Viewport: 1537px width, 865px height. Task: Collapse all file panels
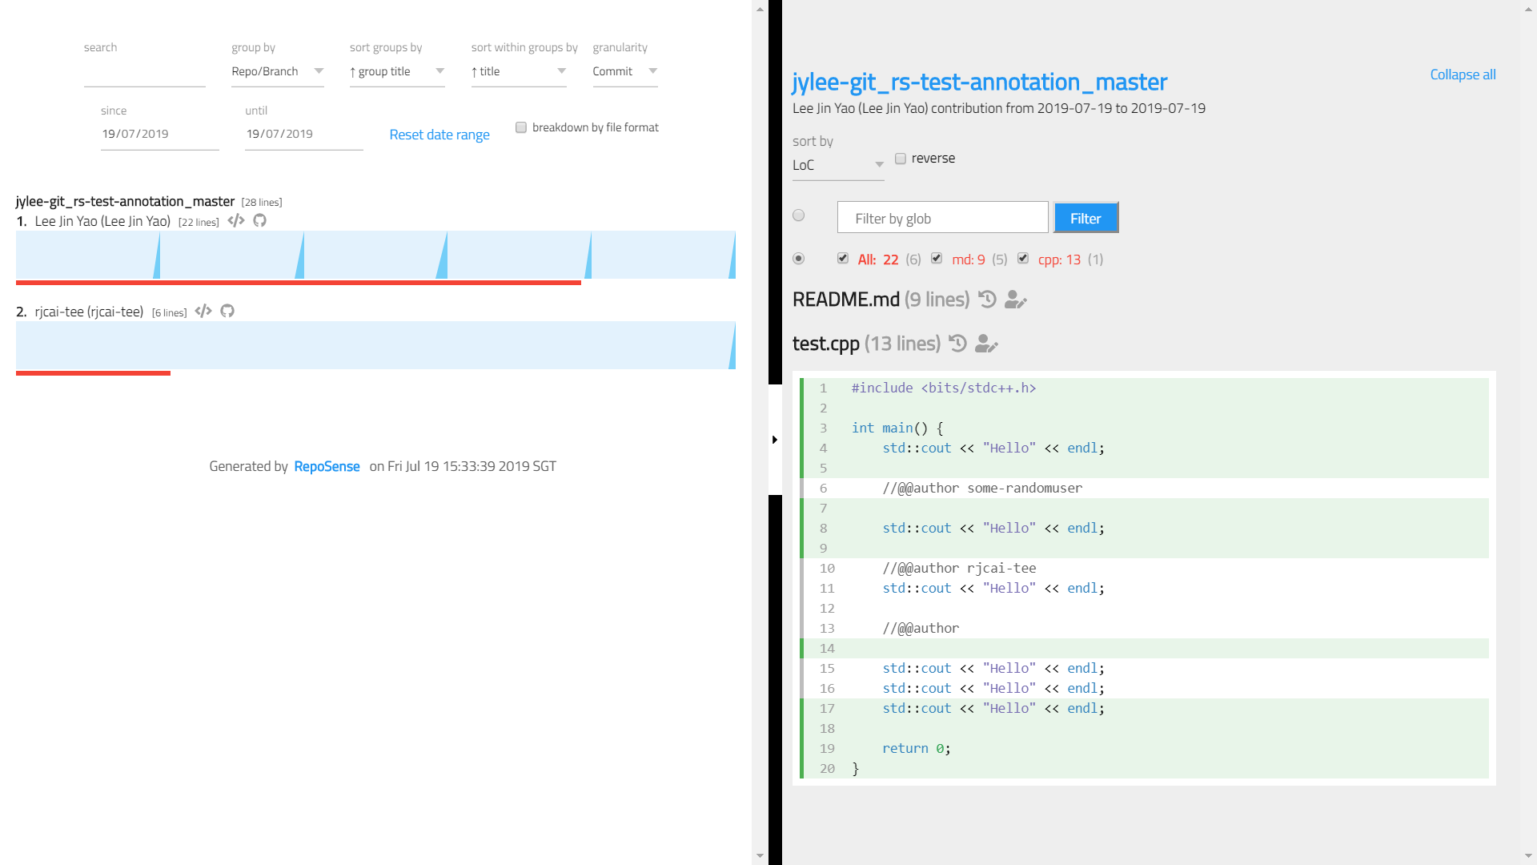point(1463,74)
